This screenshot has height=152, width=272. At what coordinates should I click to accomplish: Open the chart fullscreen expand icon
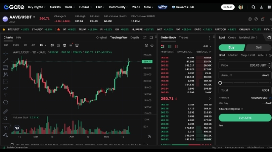[x=145, y=38]
